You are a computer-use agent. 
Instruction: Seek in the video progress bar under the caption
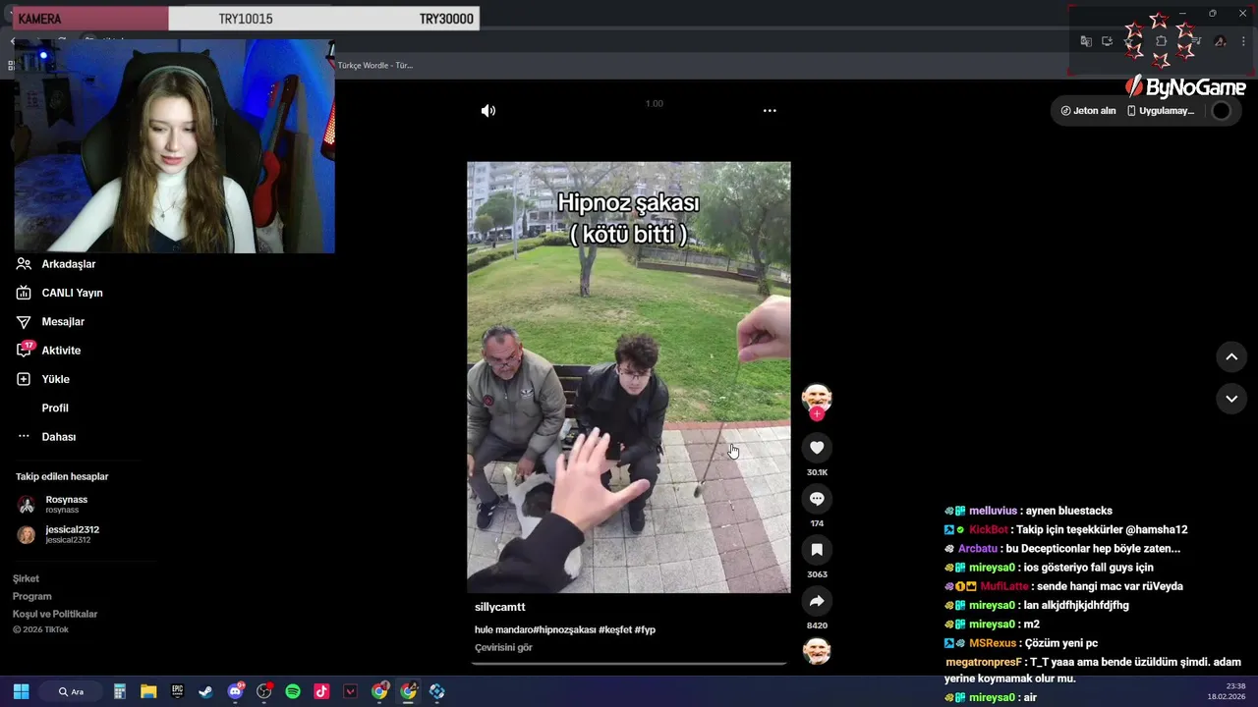[629, 664]
